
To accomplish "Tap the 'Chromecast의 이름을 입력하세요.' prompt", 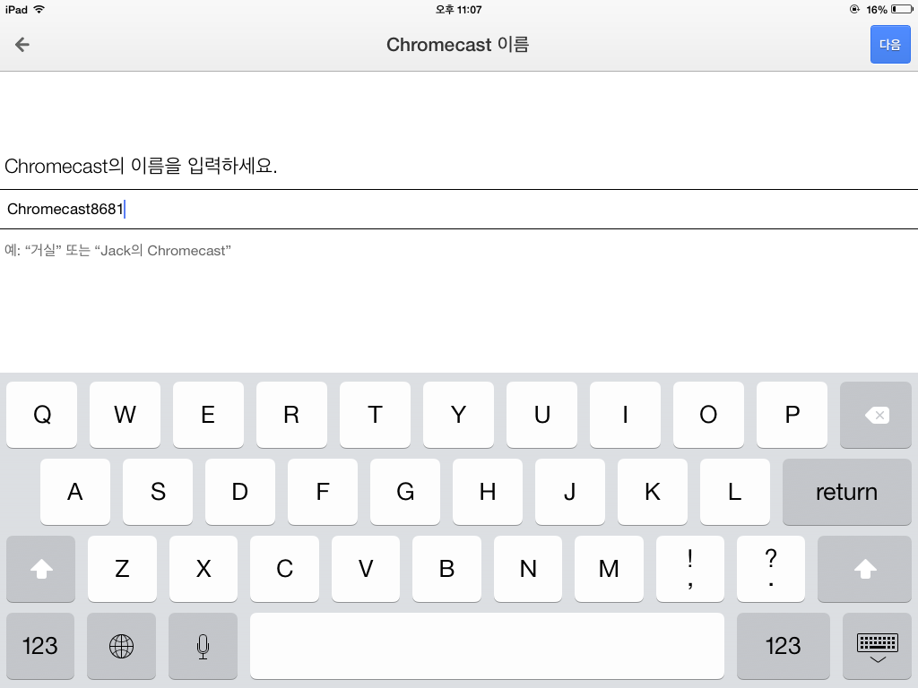I will click(141, 166).
